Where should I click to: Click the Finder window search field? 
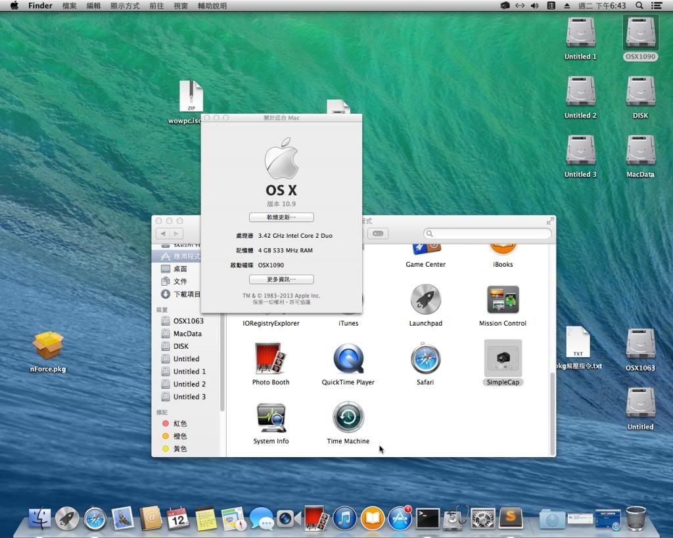[487, 233]
